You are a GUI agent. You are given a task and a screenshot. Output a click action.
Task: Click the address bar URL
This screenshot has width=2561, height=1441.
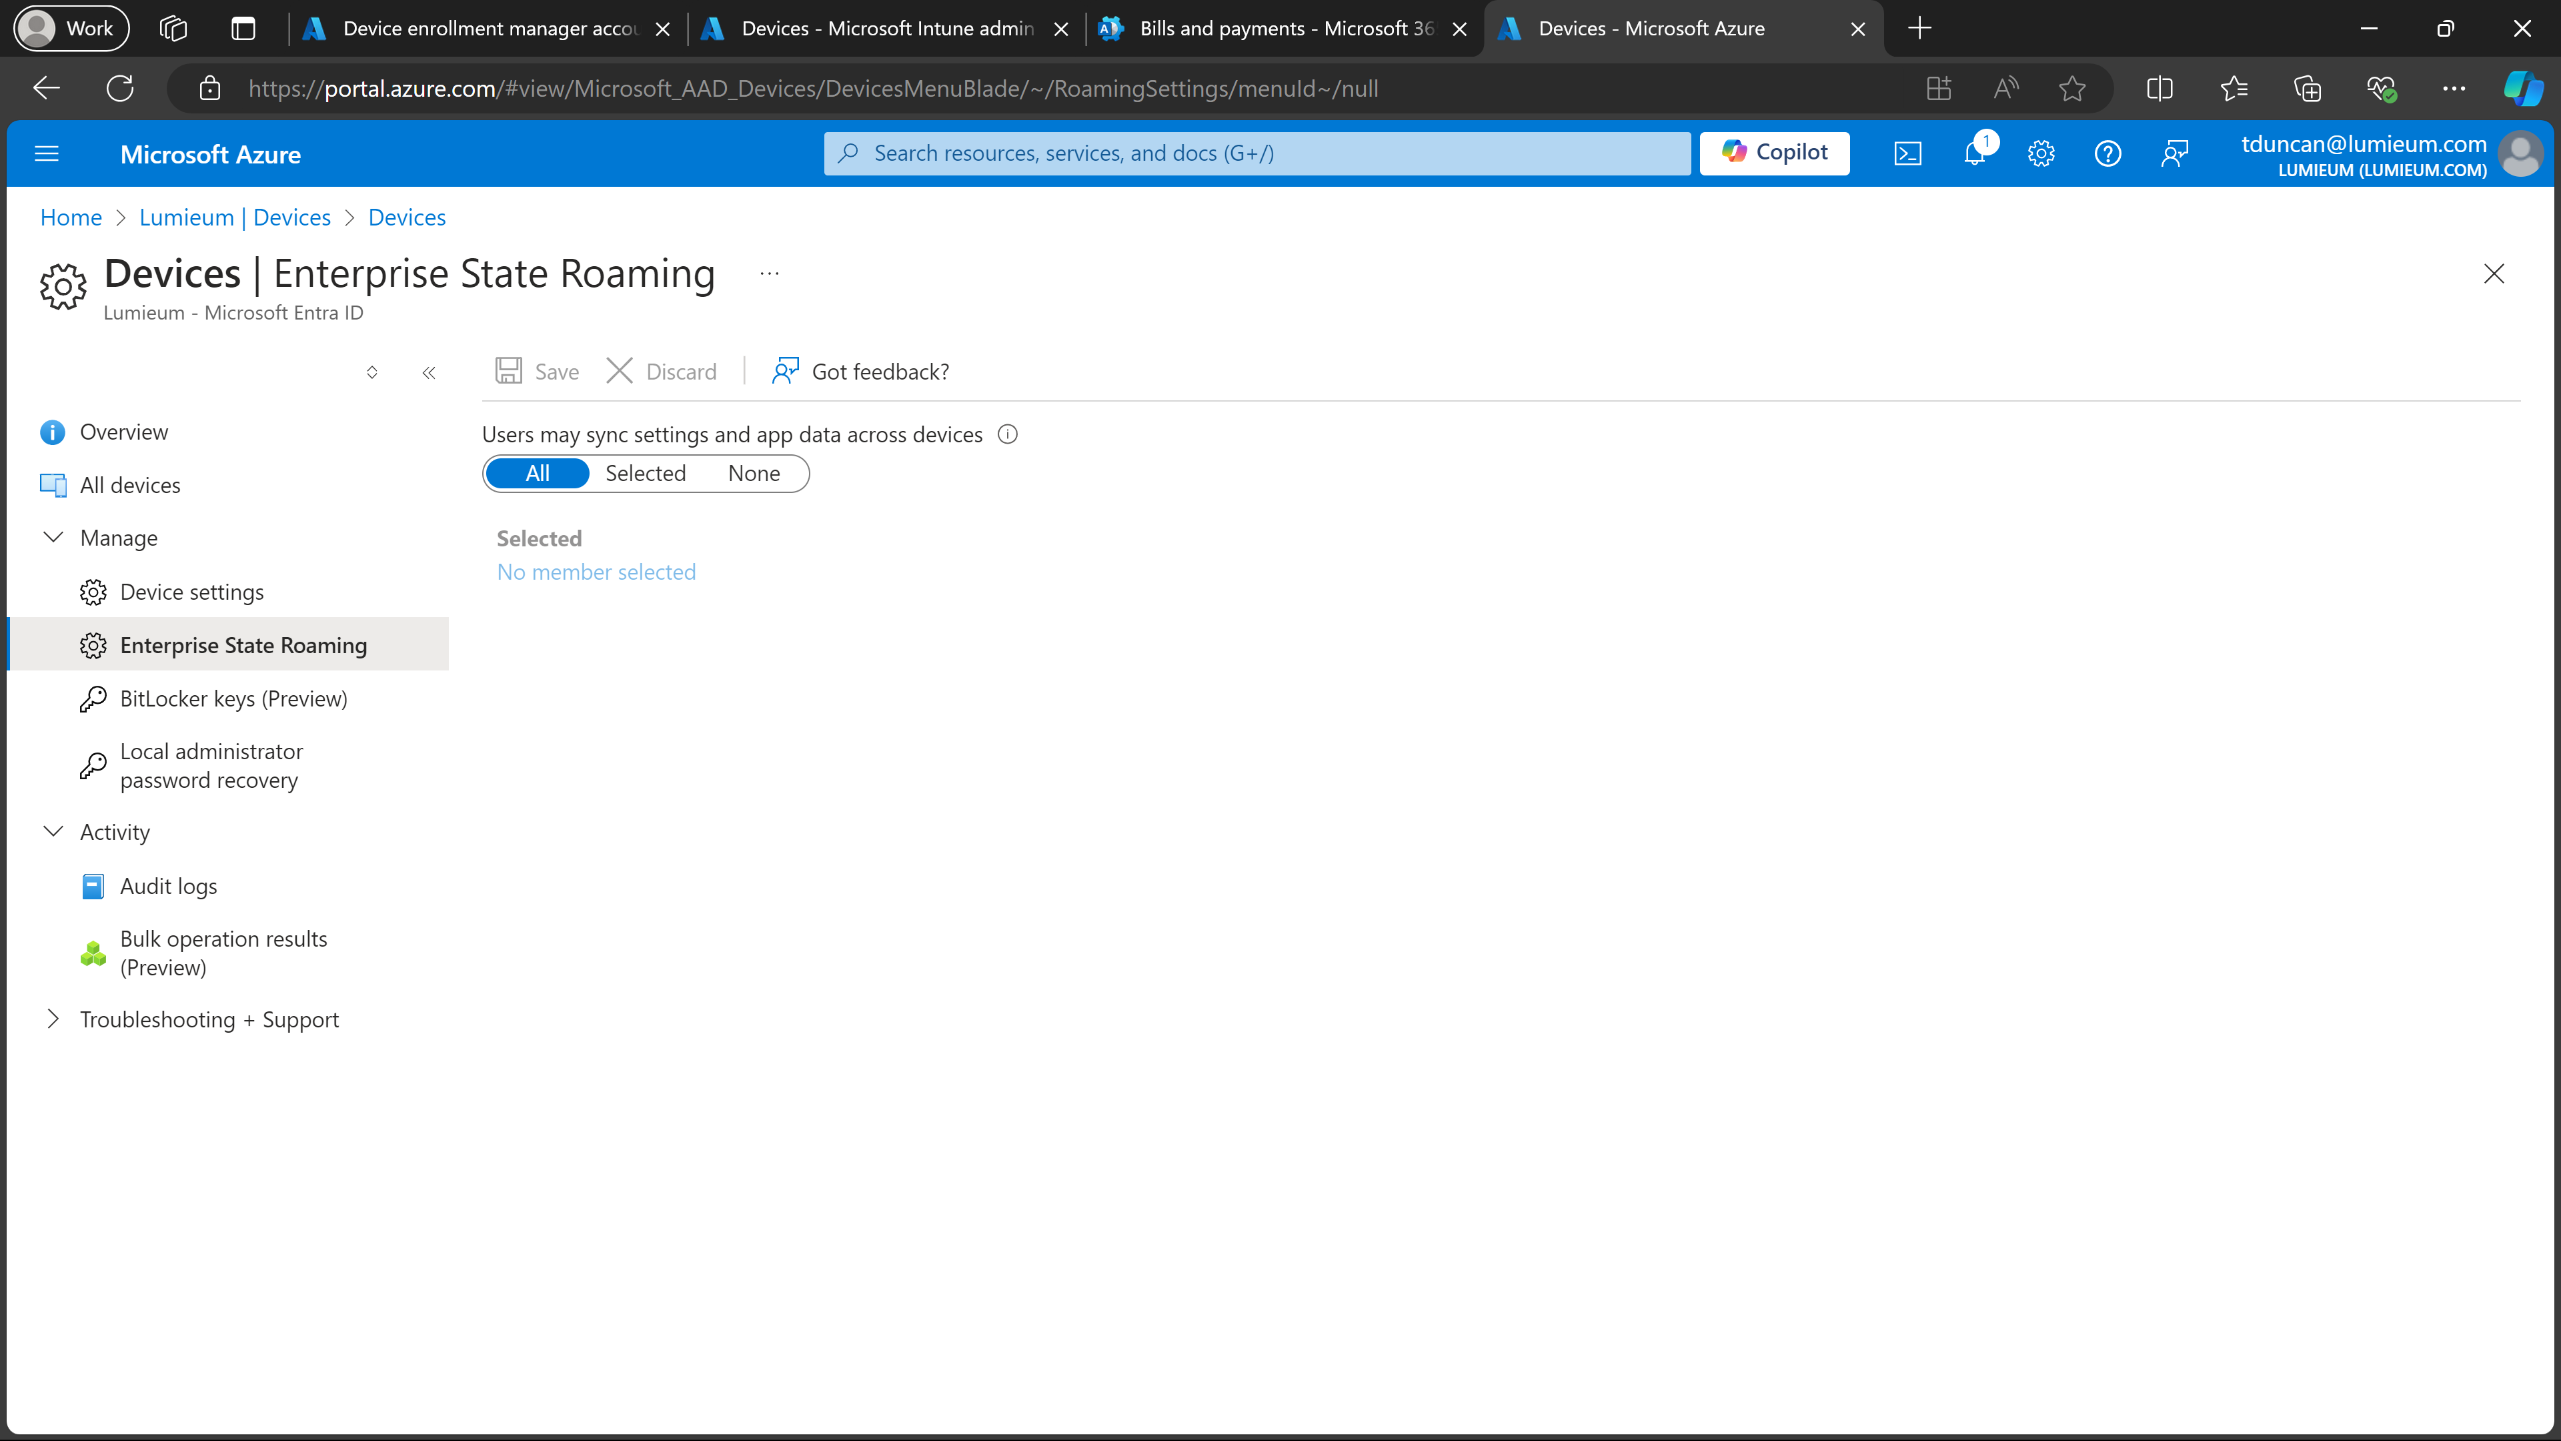(x=812, y=89)
